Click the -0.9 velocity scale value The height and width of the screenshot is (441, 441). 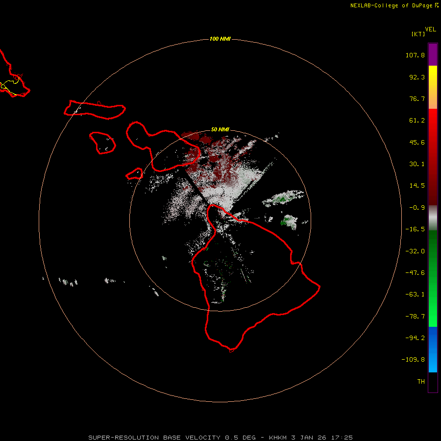417,208
